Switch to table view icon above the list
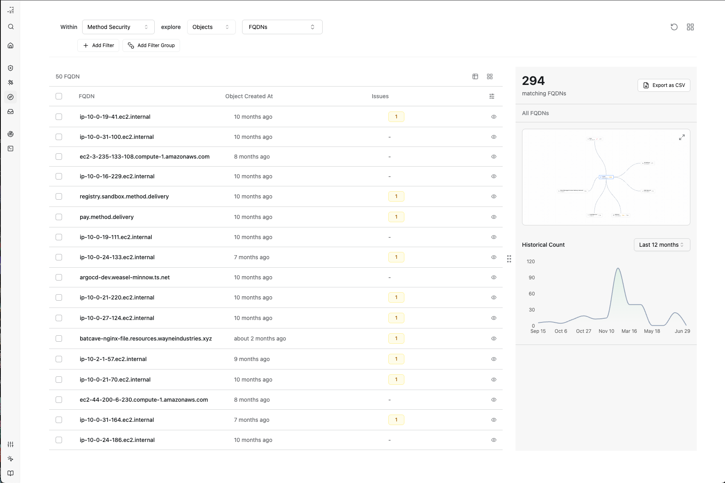 [475, 76]
